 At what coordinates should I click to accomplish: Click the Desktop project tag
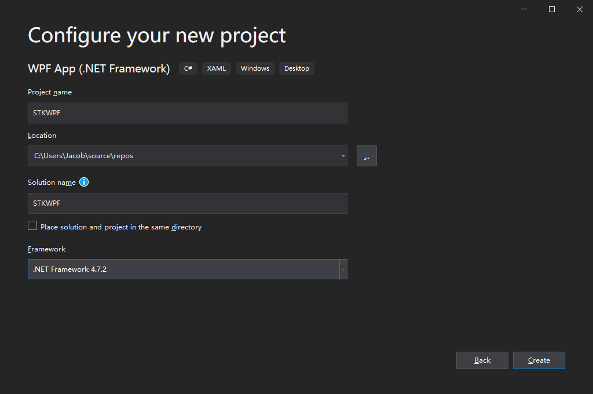tap(296, 68)
